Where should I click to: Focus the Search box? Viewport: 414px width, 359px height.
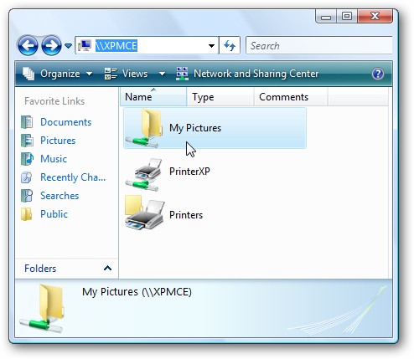tap(319, 45)
